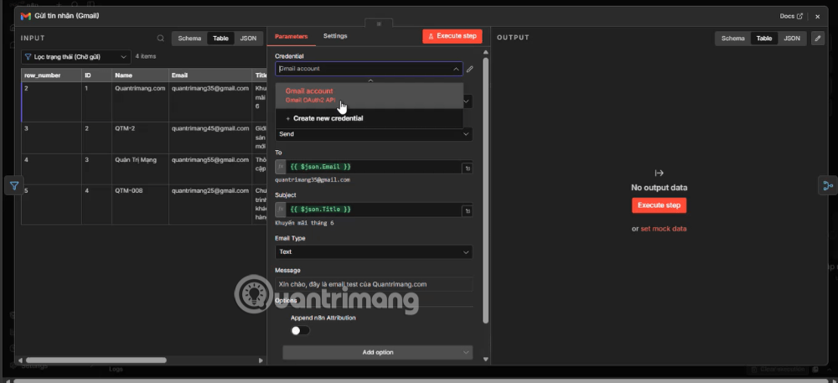The height and width of the screenshot is (383, 838).
Task: Click scroll right arrow of input table
Action: [x=261, y=360]
